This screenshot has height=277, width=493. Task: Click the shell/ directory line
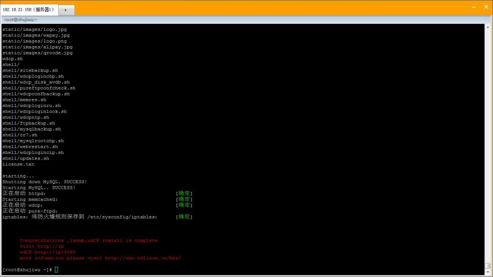(11, 65)
